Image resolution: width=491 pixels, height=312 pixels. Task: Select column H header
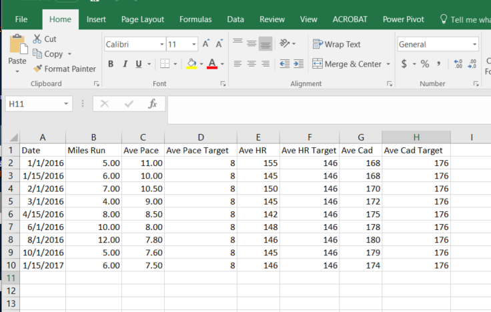pyautogui.click(x=416, y=137)
